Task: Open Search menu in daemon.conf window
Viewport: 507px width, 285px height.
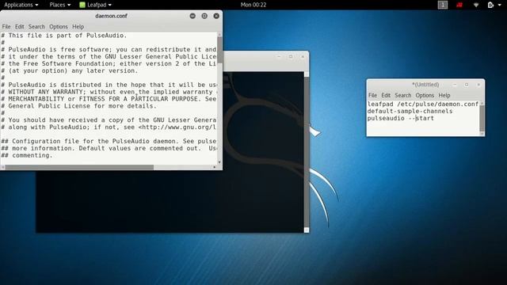Action: pos(36,26)
